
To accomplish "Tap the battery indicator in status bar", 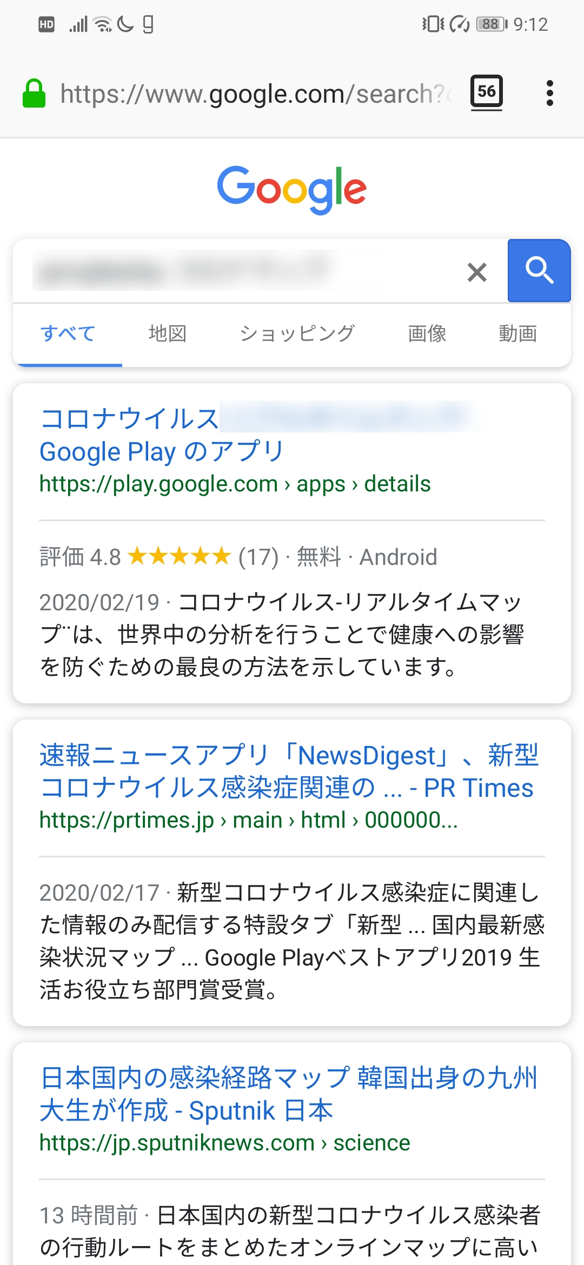I will point(491,24).
